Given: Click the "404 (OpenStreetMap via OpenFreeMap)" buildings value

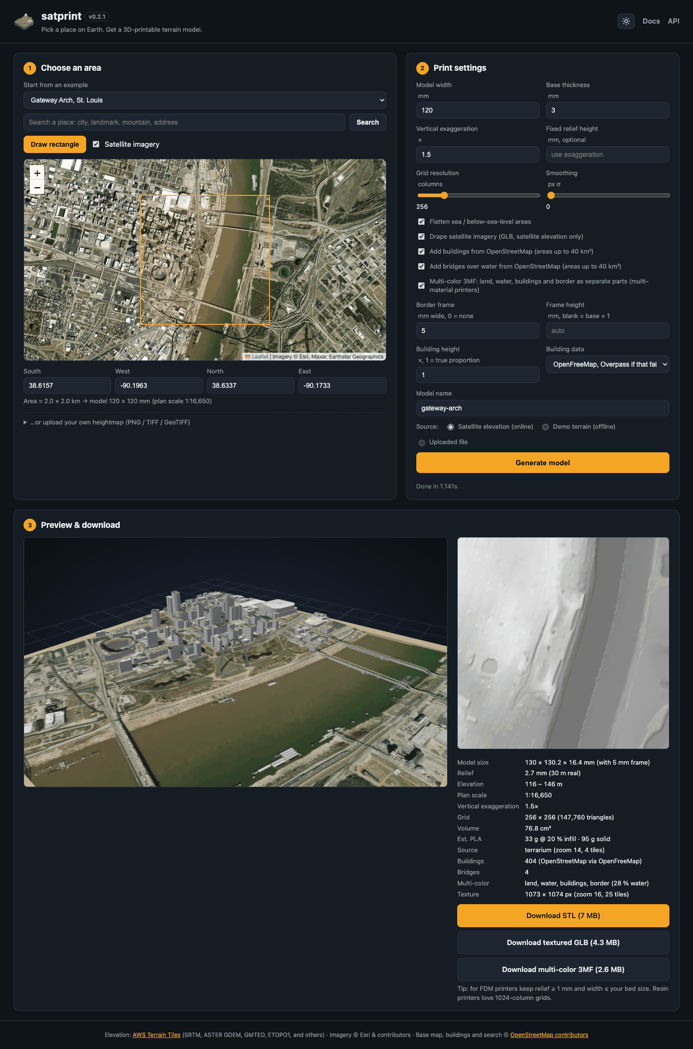Looking at the screenshot, I should coord(583,861).
